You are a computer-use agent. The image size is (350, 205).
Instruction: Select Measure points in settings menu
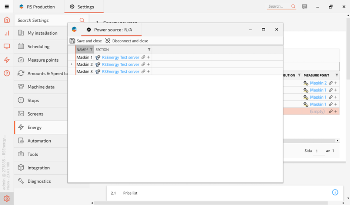(43, 60)
